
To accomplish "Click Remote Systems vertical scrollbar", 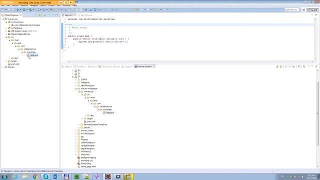I will (x=317, y=113).
